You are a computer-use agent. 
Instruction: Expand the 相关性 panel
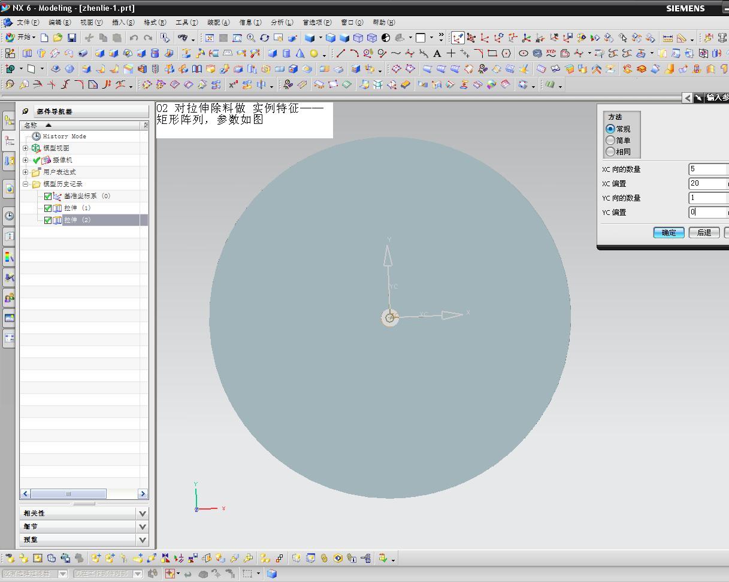point(143,513)
